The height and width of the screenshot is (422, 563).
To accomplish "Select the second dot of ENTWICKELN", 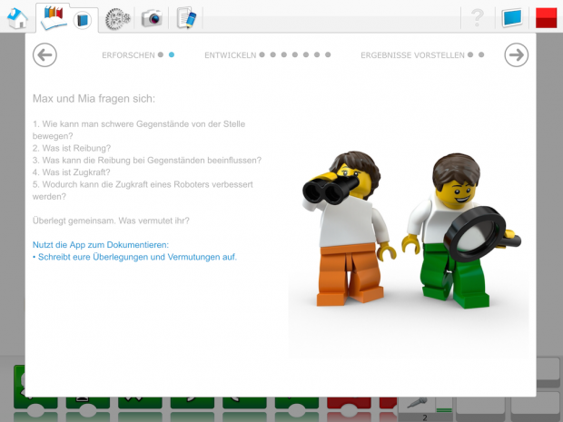I will point(273,54).
